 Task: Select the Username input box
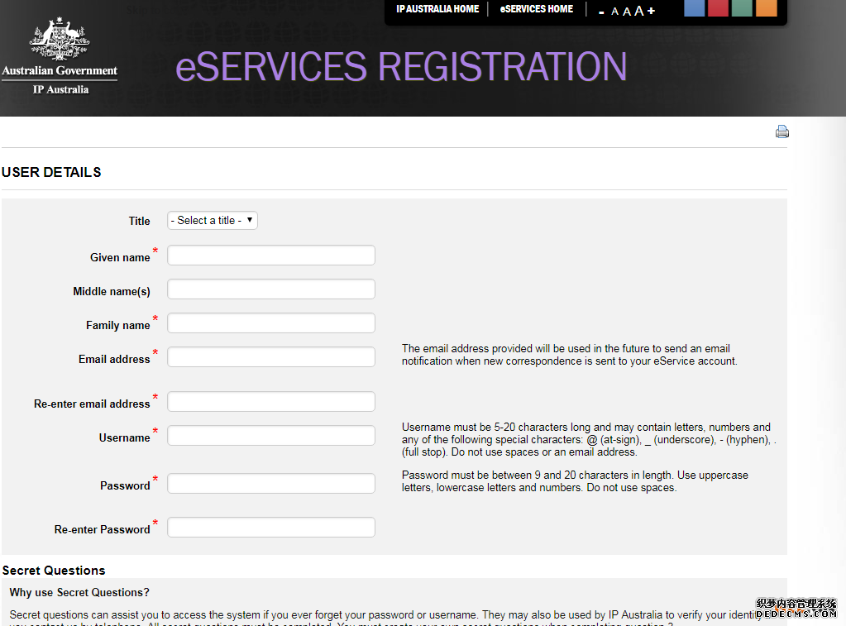271,436
